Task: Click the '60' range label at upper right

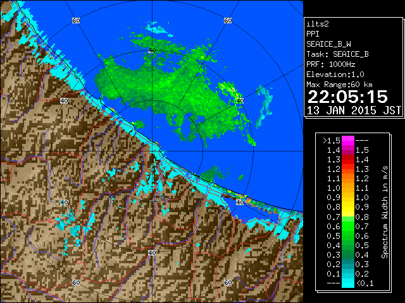Action: [228, 20]
